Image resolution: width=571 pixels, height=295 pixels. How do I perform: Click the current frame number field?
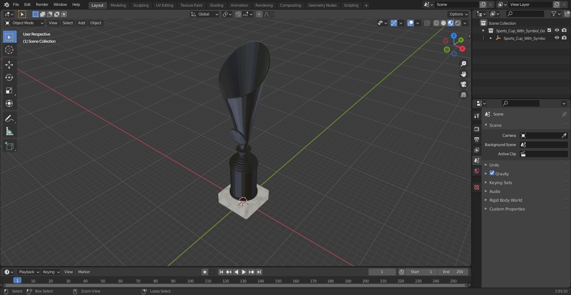[x=382, y=272]
